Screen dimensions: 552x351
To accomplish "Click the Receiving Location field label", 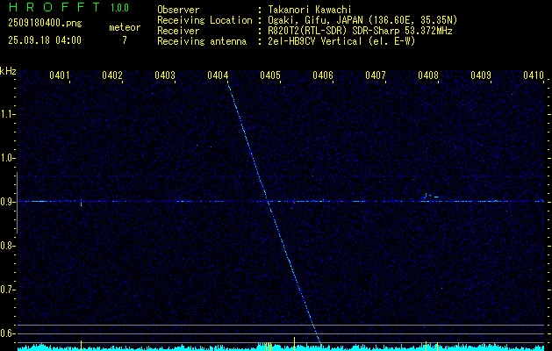I will click(204, 20).
